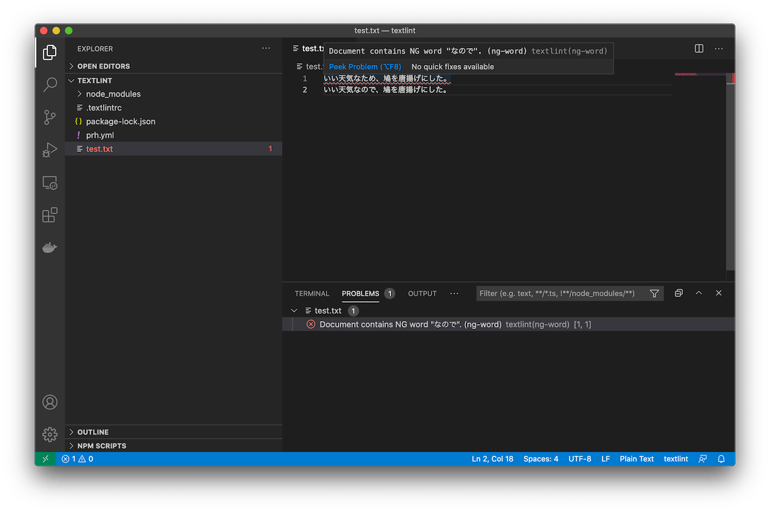Open the Accounts menu icon
Image resolution: width=770 pixels, height=512 pixels.
click(50, 402)
